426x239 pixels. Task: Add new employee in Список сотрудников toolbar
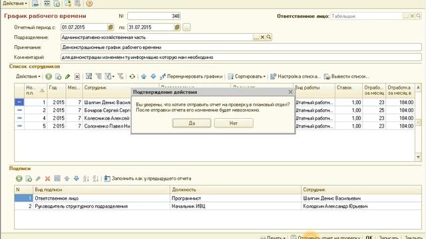click(49, 77)
